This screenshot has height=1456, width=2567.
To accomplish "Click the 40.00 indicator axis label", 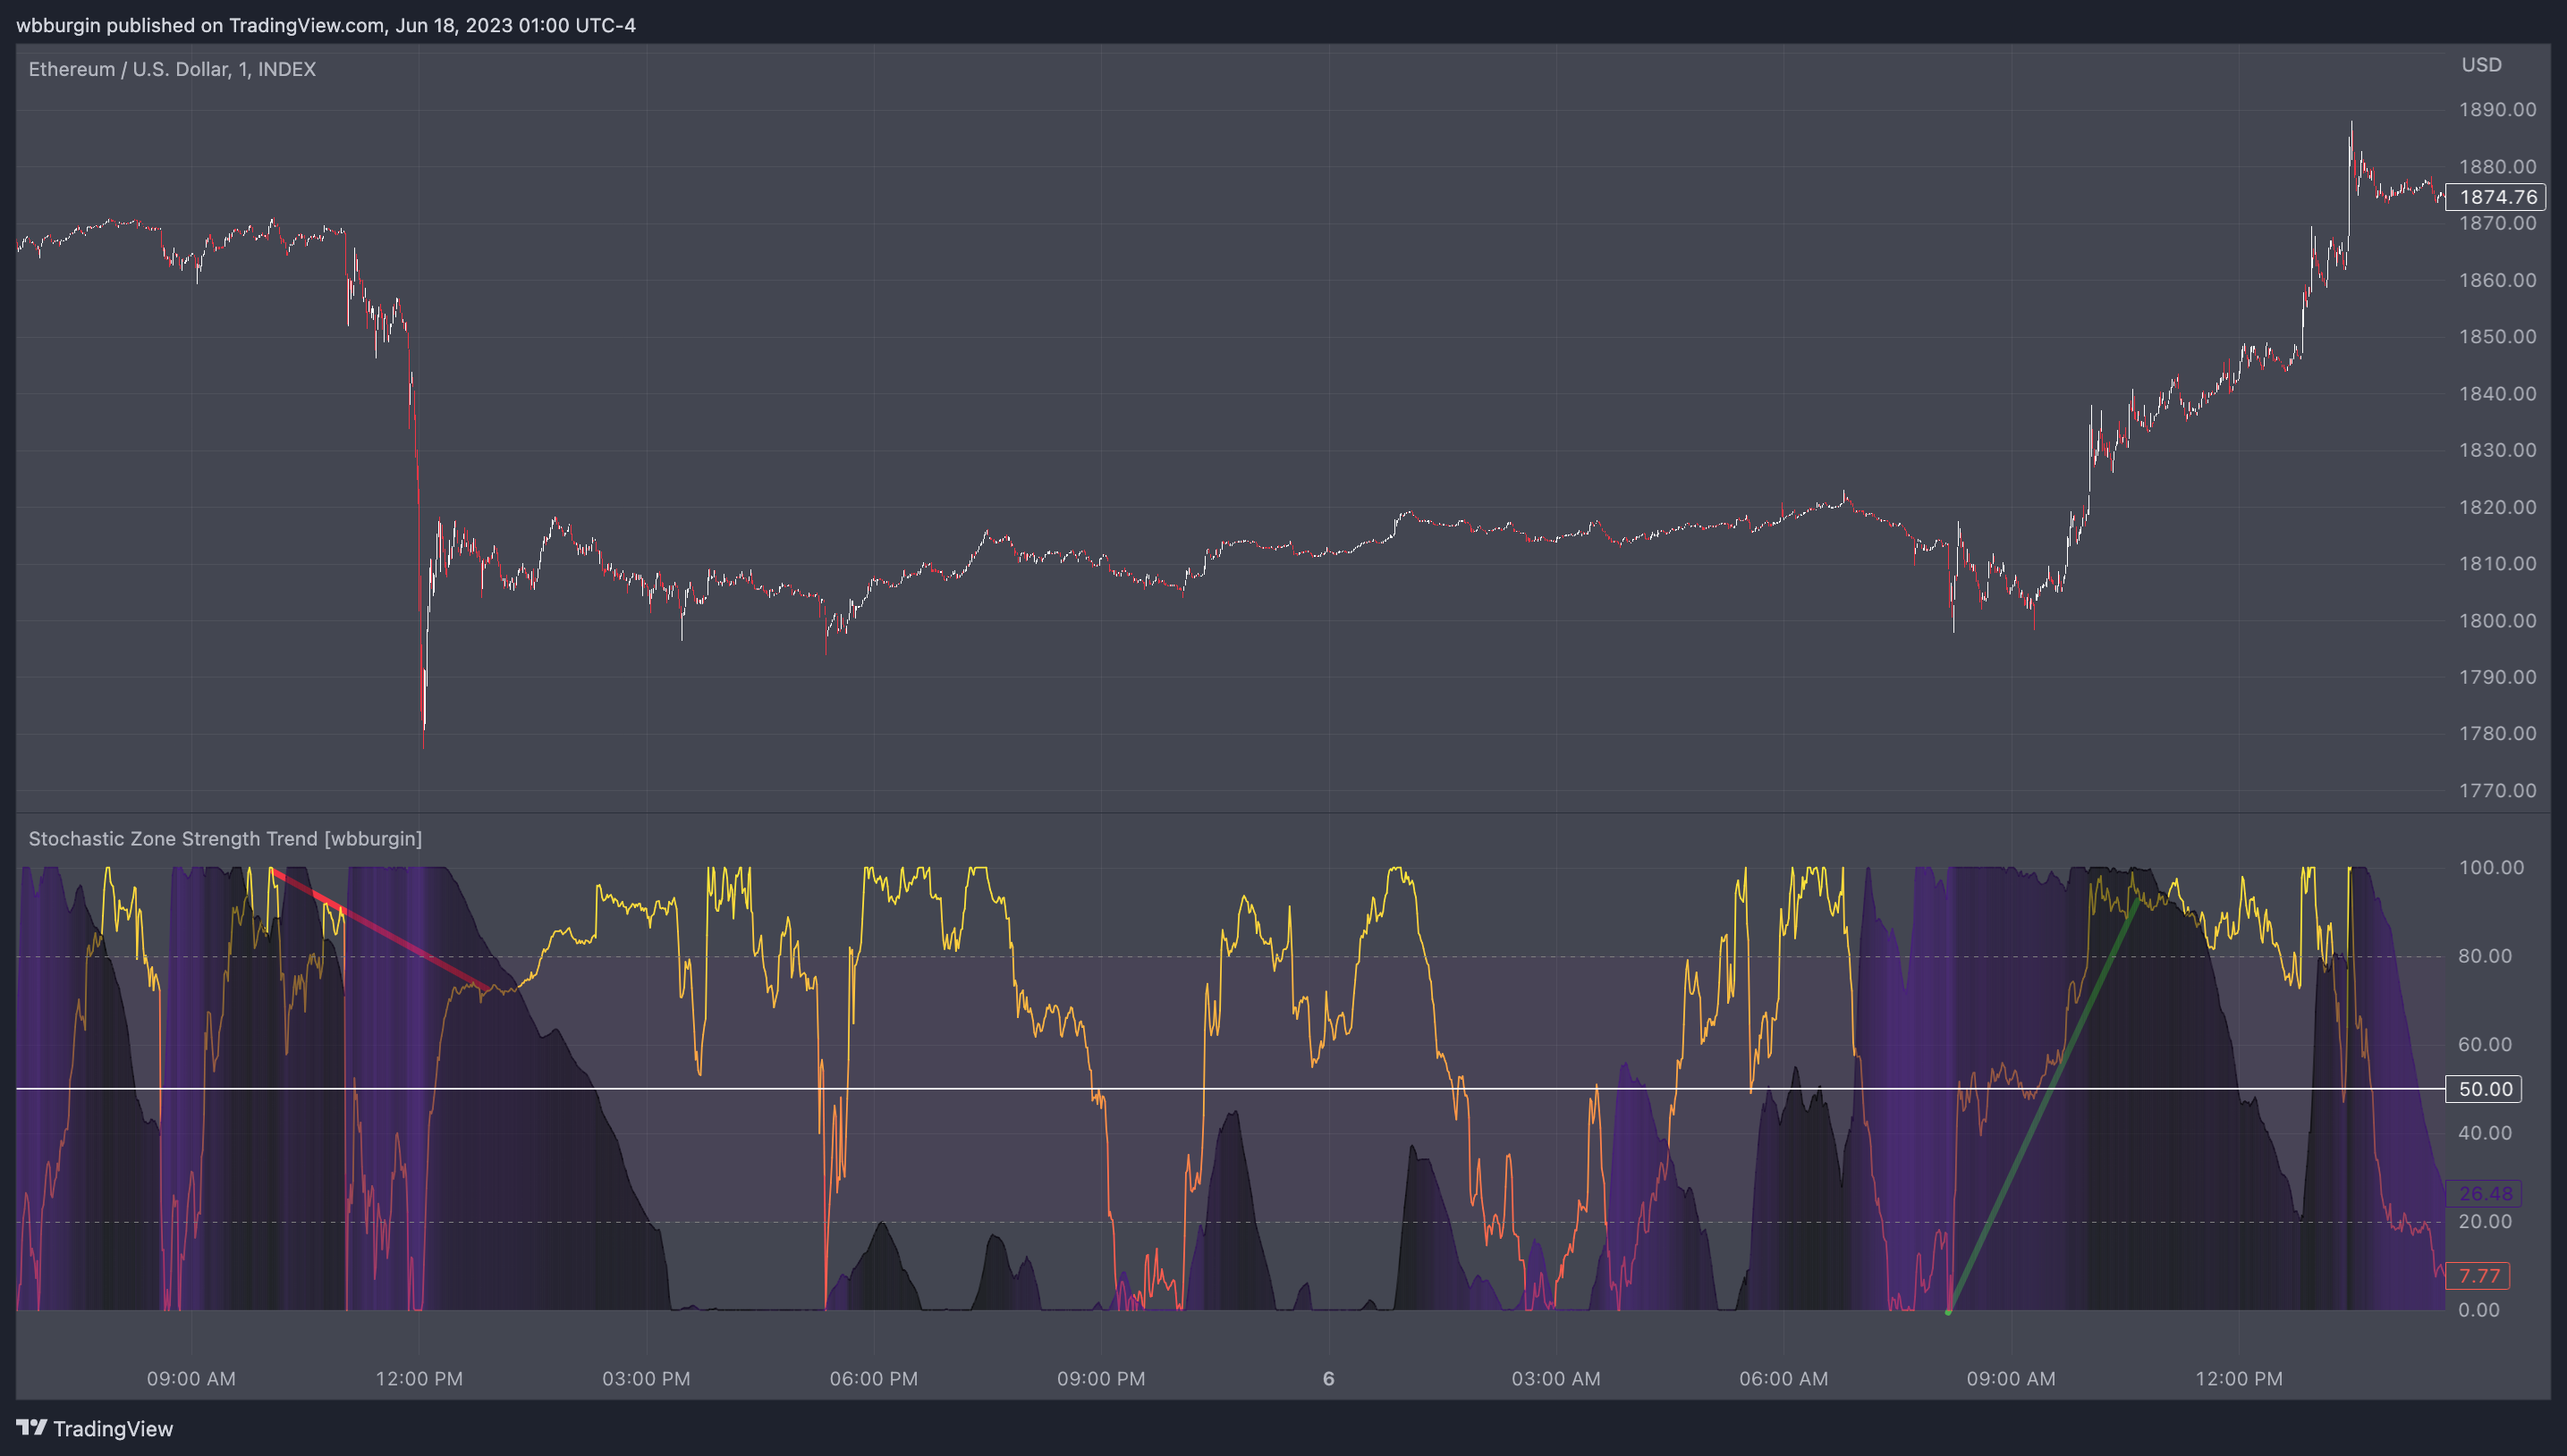I will point(2485,1132).
